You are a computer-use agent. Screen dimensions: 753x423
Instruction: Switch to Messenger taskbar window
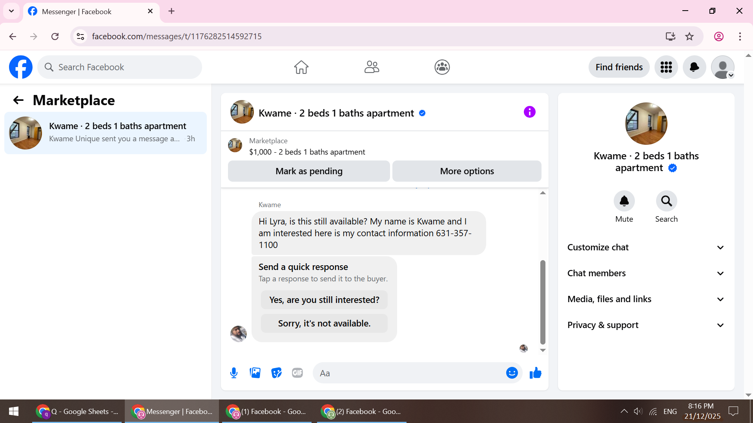pos(172,411)
